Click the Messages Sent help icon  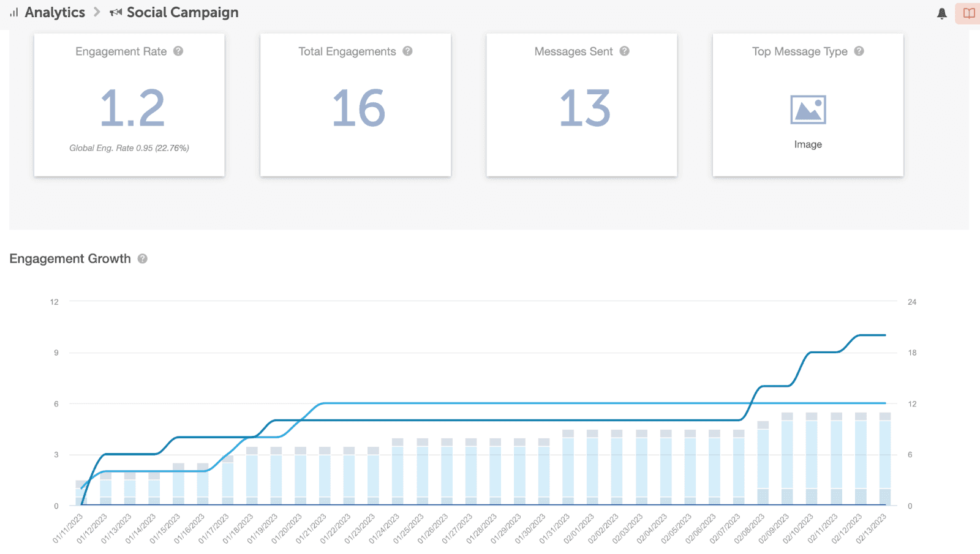coord(624,51)
